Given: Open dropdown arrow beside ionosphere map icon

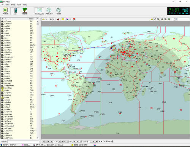Looking at the screenshot, I should coord(70,19).
